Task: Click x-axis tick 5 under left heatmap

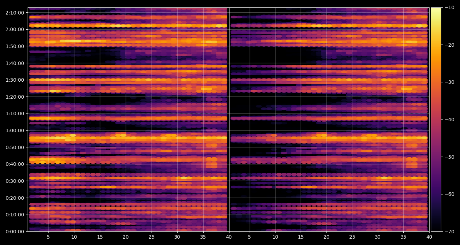Action: [x=48, y=237]
